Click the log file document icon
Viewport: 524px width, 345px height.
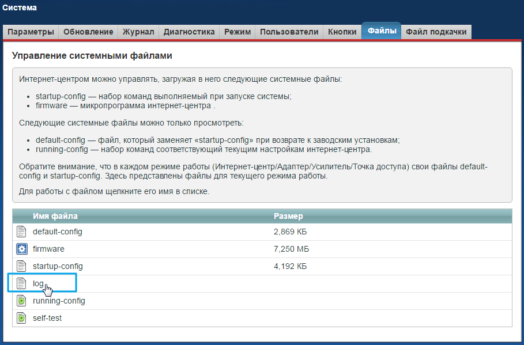[x=21, y=283]
